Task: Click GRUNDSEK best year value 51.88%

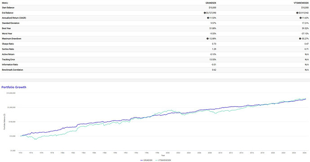Action: pos(213,28)
